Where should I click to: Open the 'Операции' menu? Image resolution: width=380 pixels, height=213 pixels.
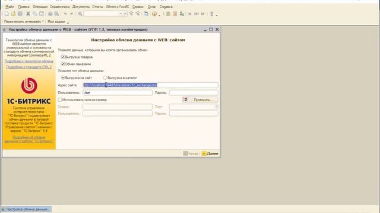tap(40, 7)
